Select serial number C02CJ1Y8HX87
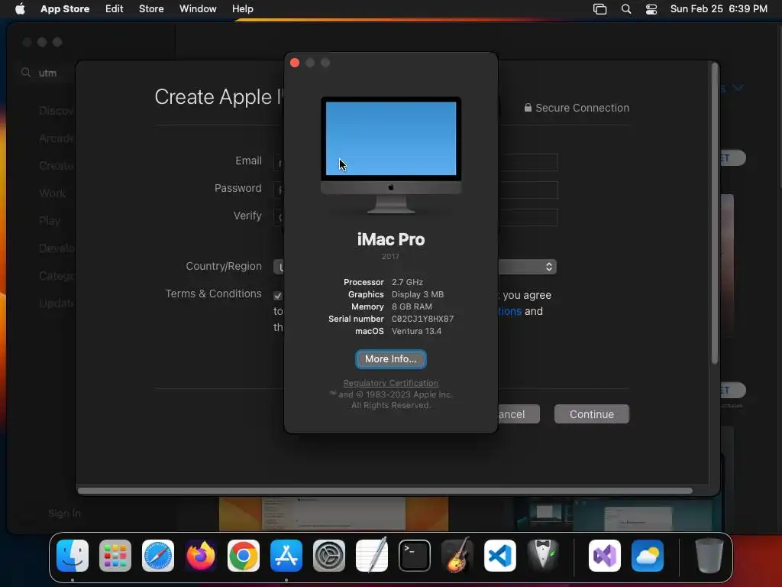 [x=422, y=319]
